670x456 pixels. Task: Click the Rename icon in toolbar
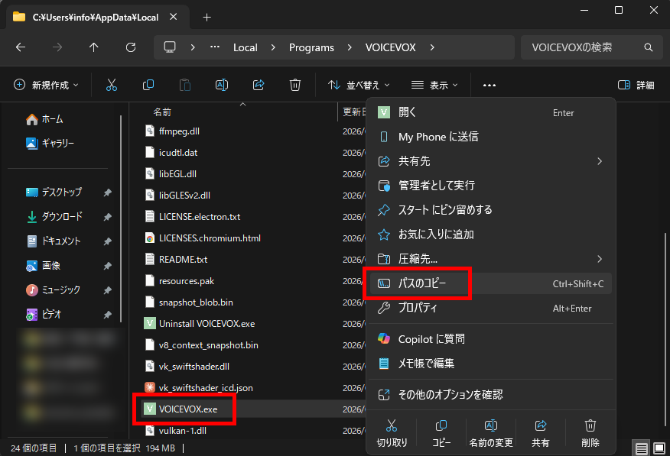pyautogui.click(x=222, y=85)
